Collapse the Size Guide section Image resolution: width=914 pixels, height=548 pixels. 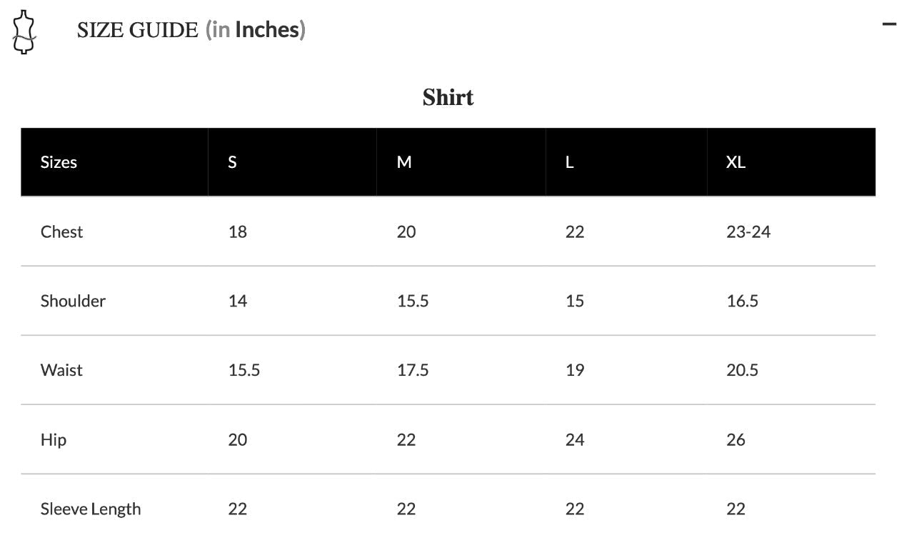click(x=889, y=24)
